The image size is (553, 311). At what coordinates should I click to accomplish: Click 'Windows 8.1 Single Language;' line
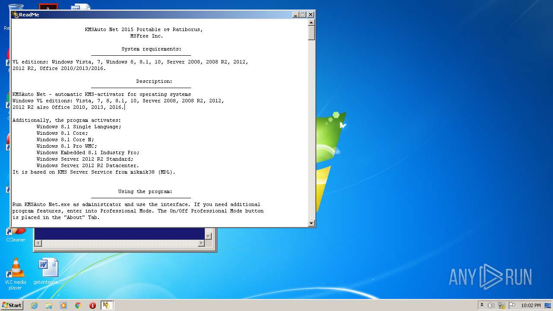point(79,127)
